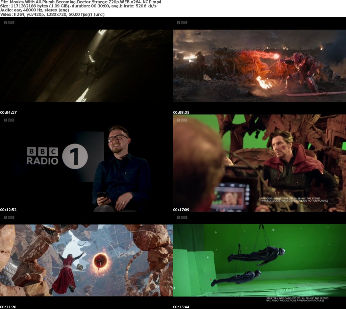Select the battlefield red energy thumbnail at 00:08:35

(259, 66)
